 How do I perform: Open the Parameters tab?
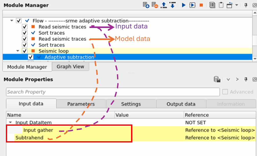click(x=81, y=104)
